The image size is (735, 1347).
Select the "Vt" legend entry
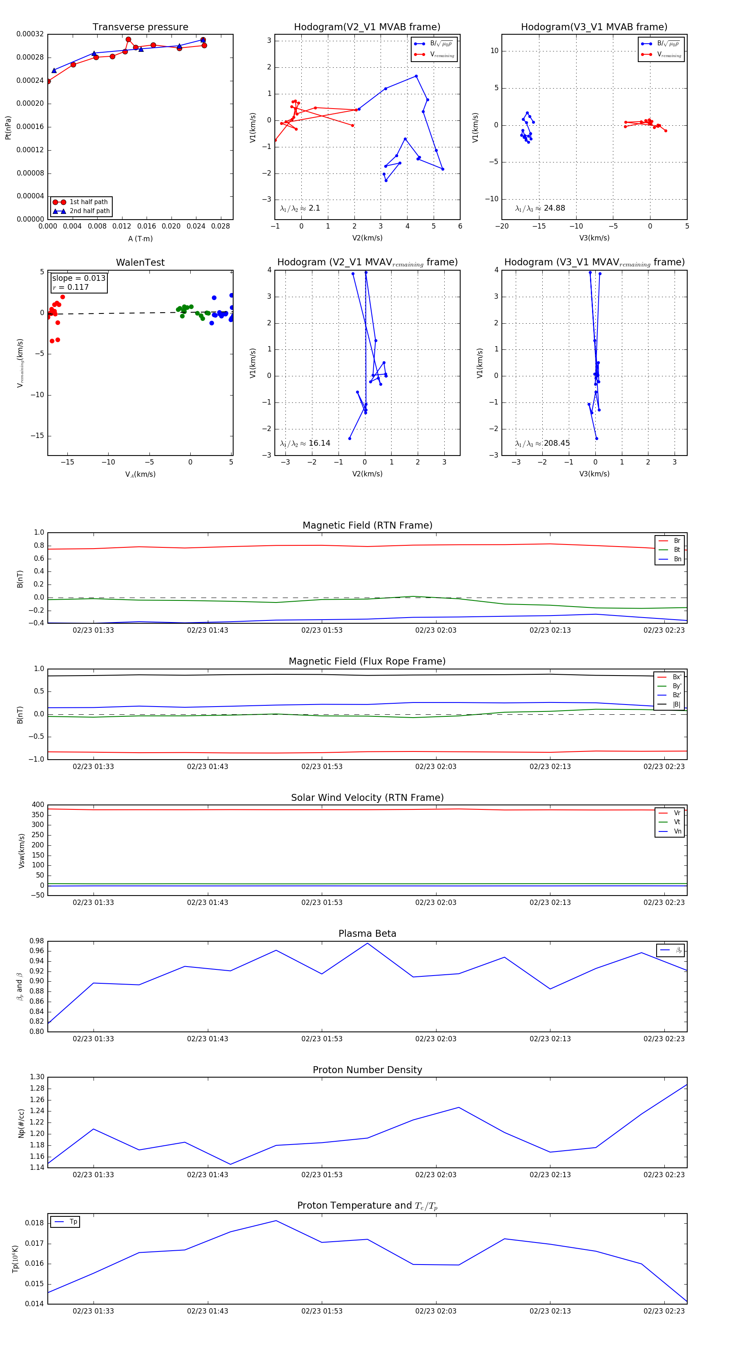[x=670, y=822]
